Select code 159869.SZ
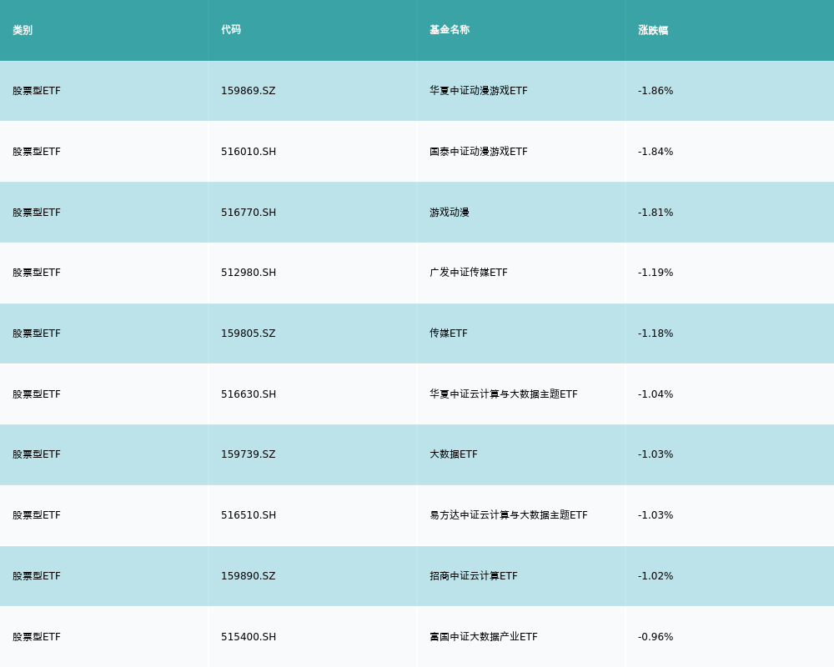This screenshot has height=667, width=834. (x=248, y=91)
